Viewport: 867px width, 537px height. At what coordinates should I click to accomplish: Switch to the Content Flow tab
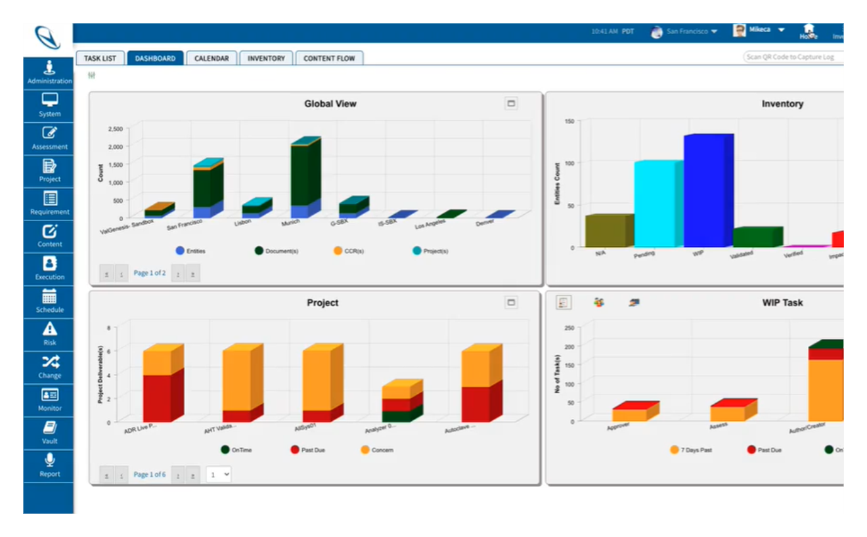click(328, 58)
